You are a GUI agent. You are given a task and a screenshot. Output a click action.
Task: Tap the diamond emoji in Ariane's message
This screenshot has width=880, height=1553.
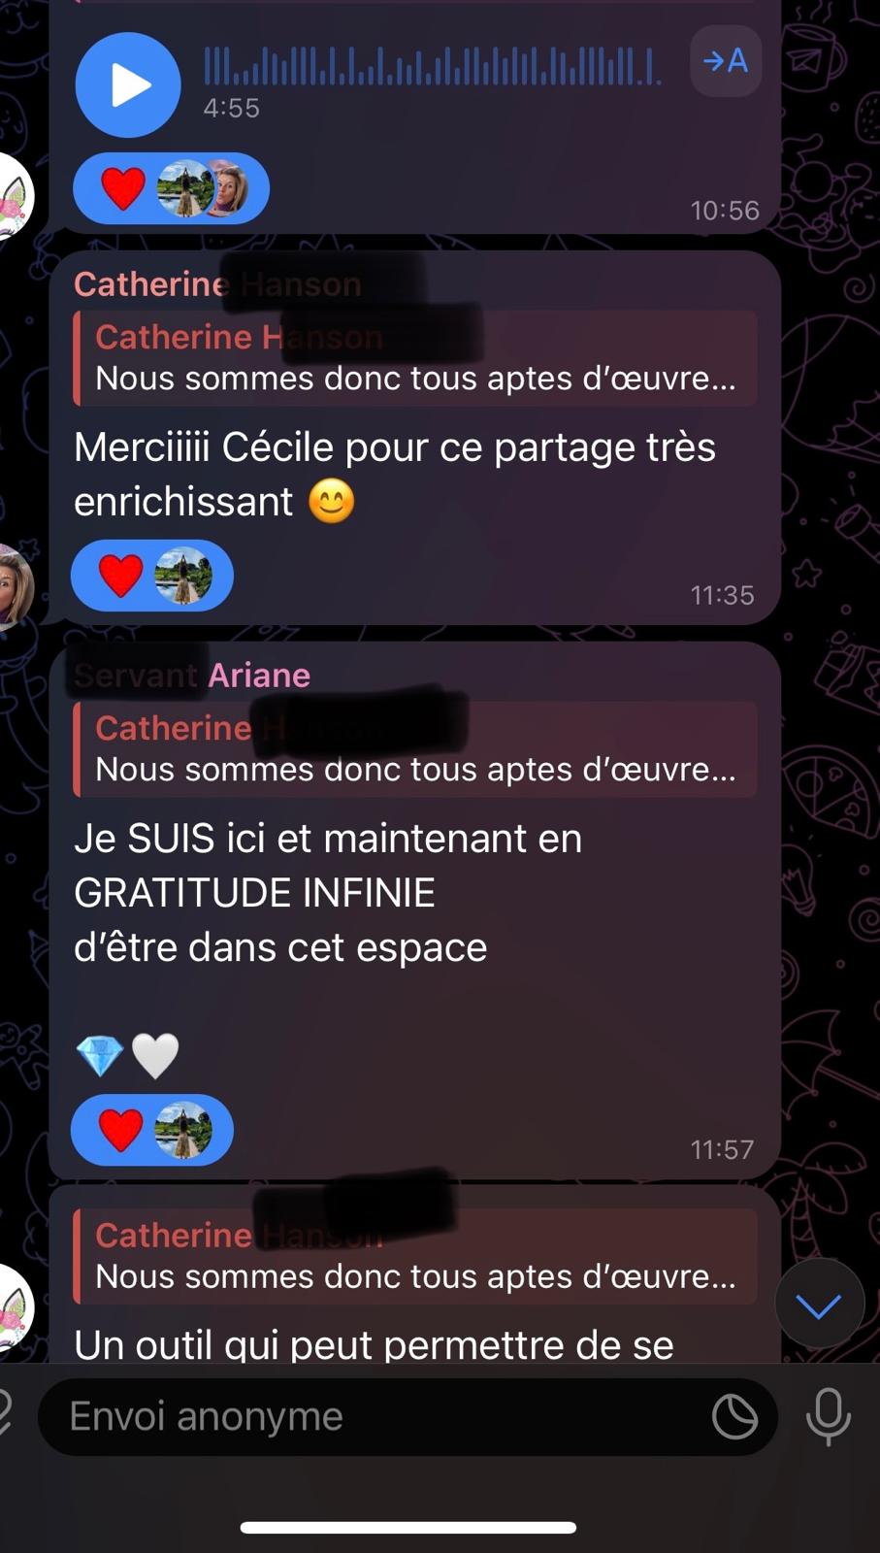[99, 1056]
